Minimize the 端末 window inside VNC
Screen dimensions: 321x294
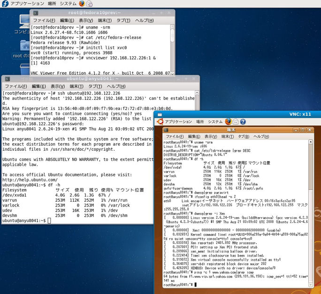click(296, 130)
